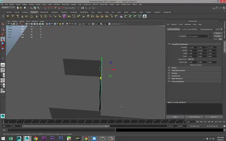226x141 pixels.
Task: Click the purple Extrude shelf icon
Action: [64, 16]
